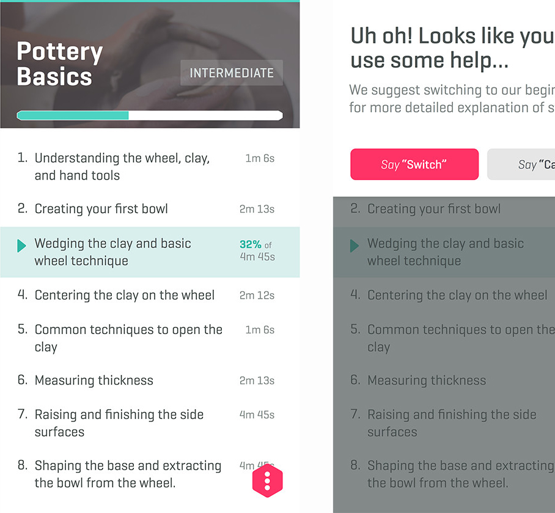Click the 32% progress indicator on lesson 3
This screenshot has width=555, height=513.
251,245
